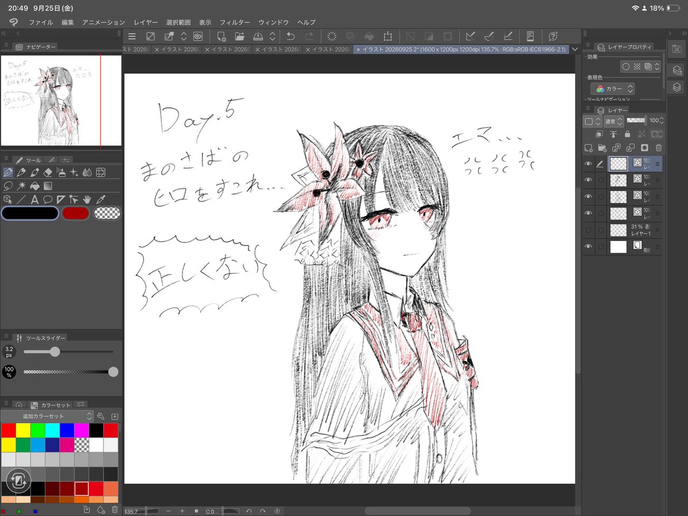
Task: Open the カラー expression color dropdown
Action: coord(612,88)
